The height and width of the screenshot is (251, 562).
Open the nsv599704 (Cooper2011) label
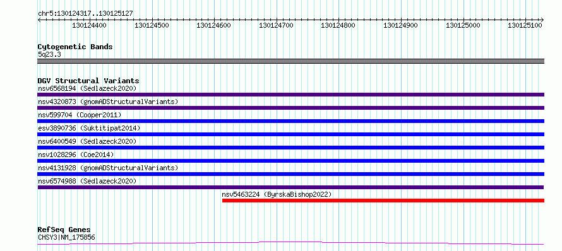[x=80, y=115]
